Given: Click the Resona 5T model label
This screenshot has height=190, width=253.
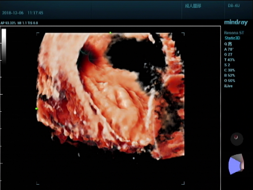Looking at the screenshot, I should [x=234, y=33].
